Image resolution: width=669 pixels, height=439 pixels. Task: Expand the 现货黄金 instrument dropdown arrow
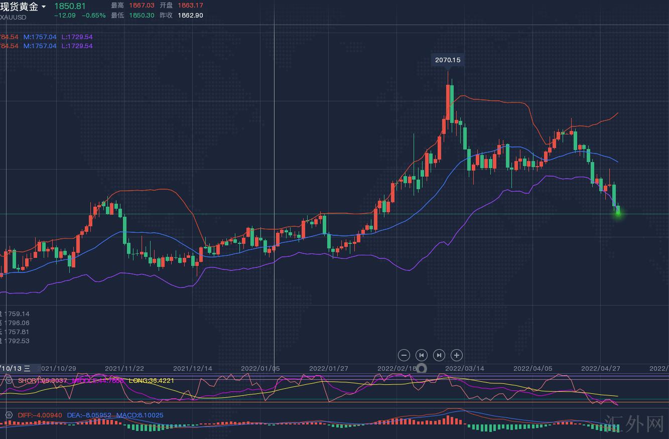point(44,7)
